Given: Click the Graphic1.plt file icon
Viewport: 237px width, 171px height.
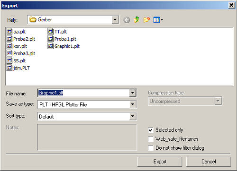Looking at the screenshot, I should [x=51, y=46].
